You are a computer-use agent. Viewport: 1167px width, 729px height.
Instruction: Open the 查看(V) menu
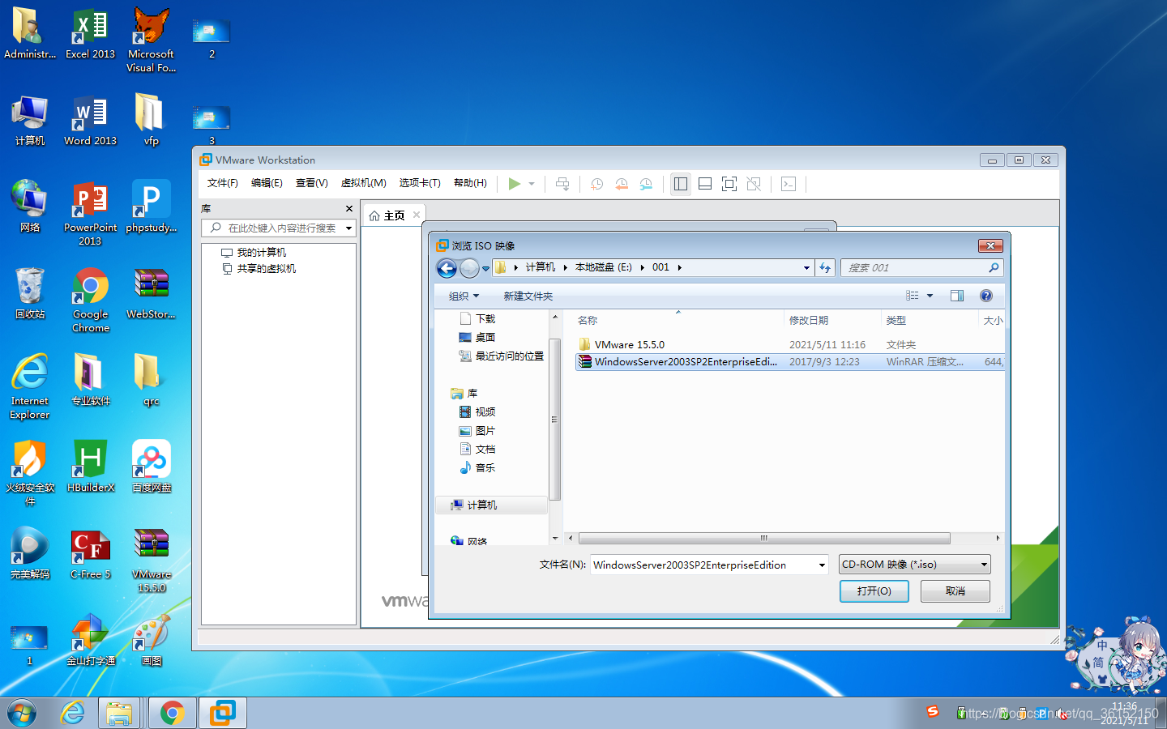311,183
